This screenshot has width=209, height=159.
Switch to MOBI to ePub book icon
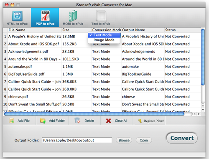73,15
